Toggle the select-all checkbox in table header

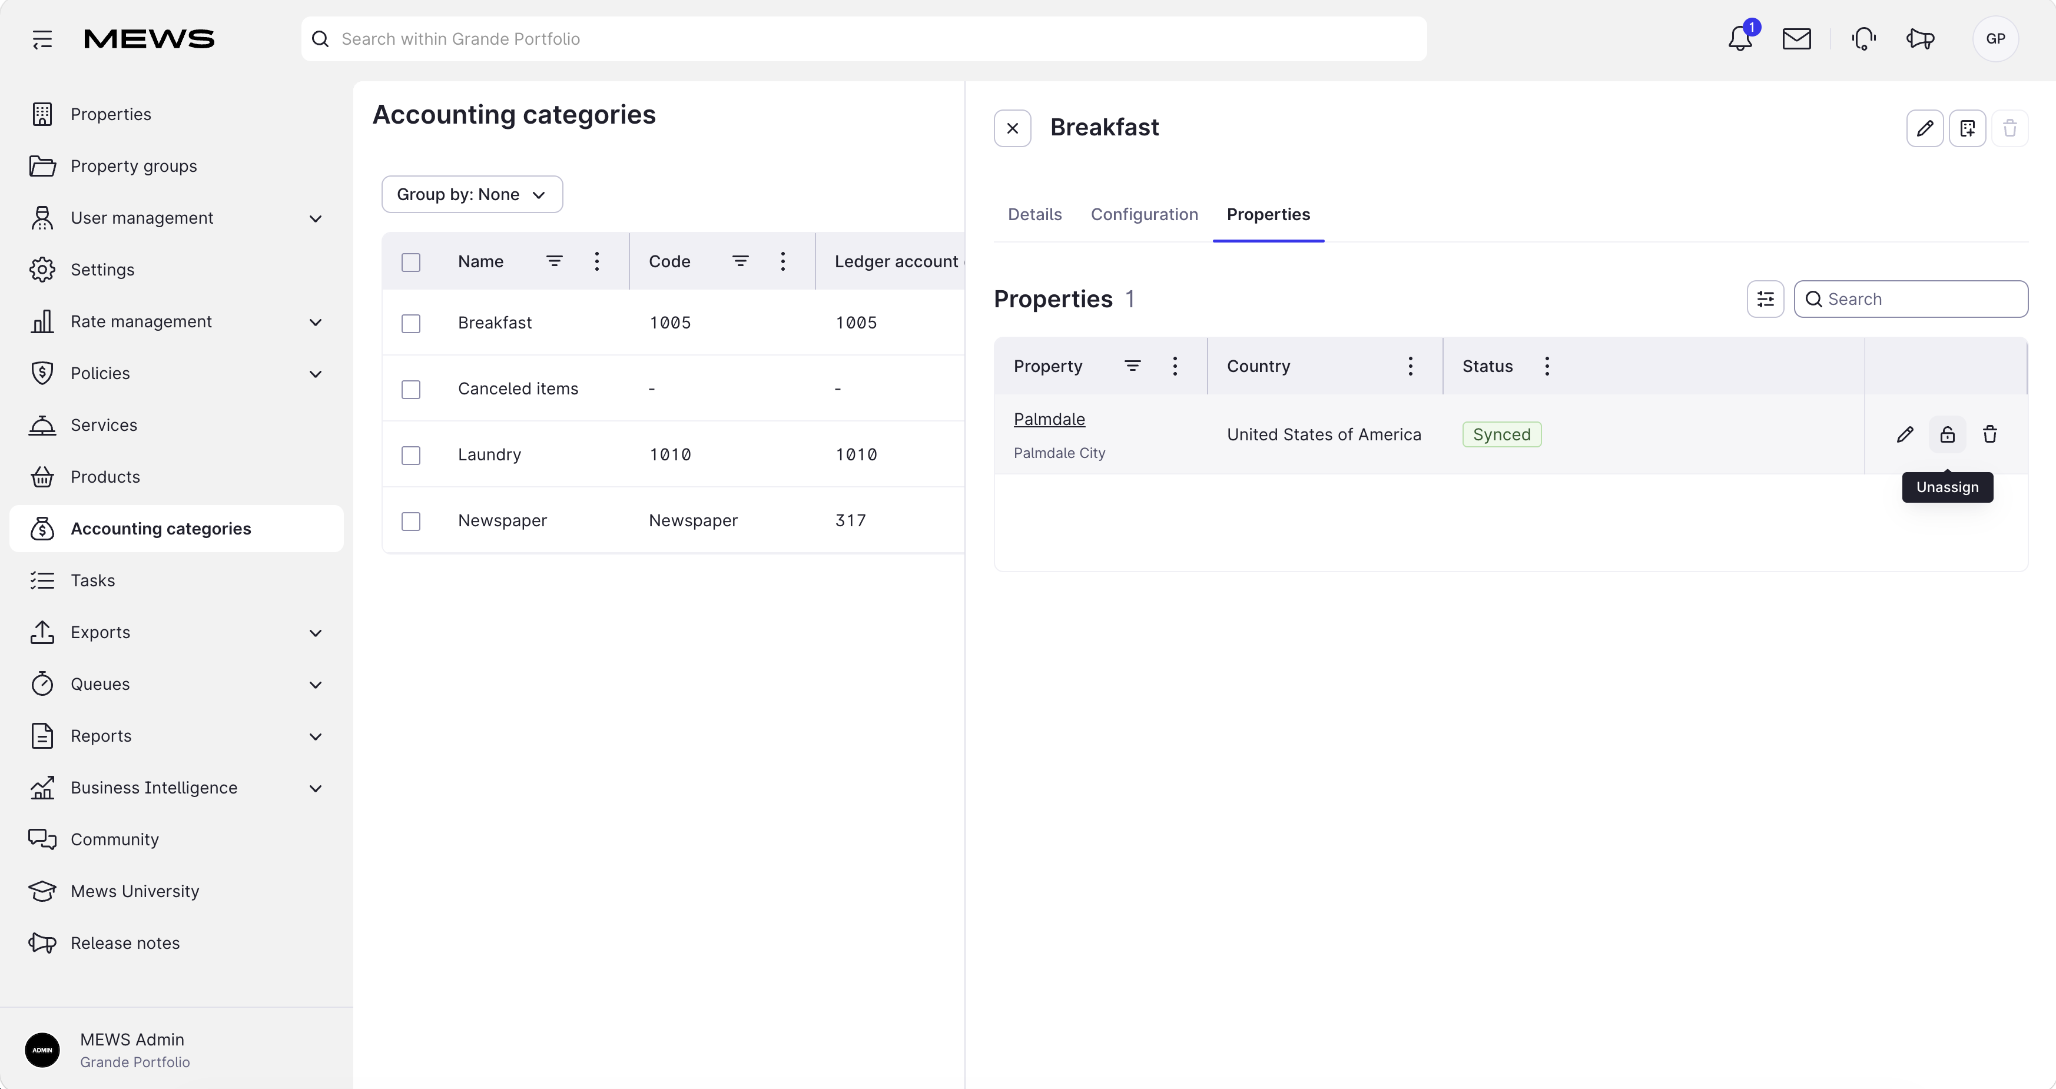click(x=410, y=263)
